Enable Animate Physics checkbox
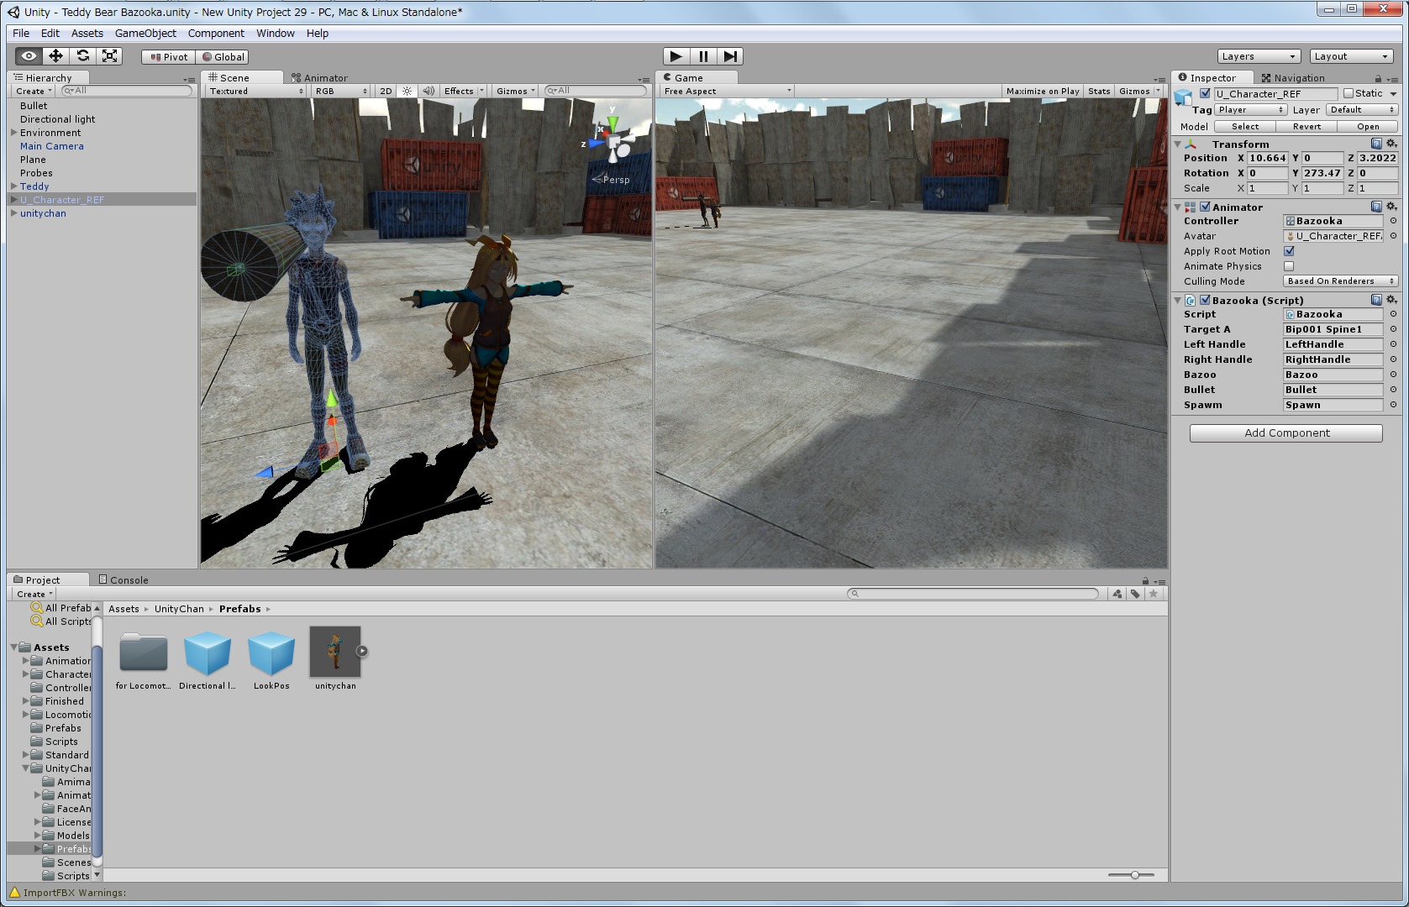This screenshot has height=907, width=1409. pos(1289,266)
